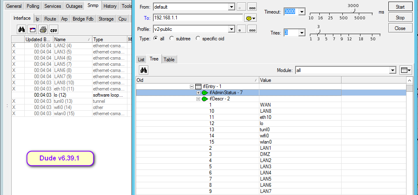
Task: Open the Cpu sub-tab
Action: point(122,19)
